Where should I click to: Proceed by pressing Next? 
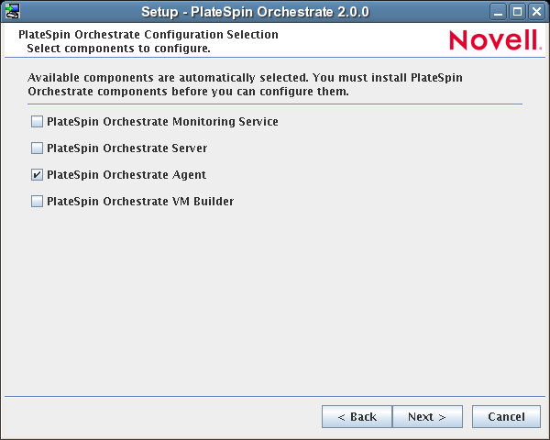pyautogui.click(x=426, y=416)
